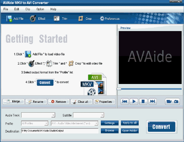Stop the preview playback

coord(143,101)
